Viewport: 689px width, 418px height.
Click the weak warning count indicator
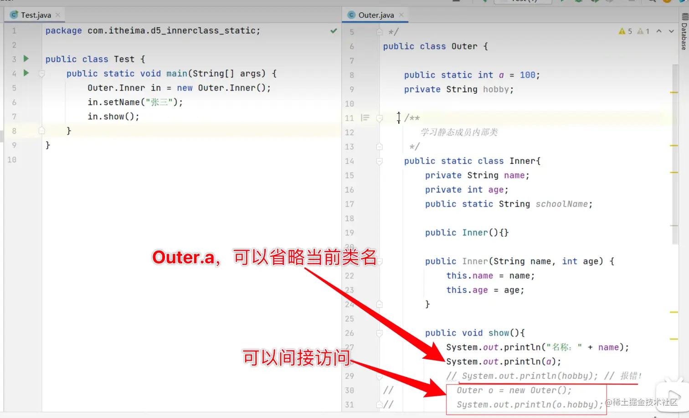(x=643, y=31)
